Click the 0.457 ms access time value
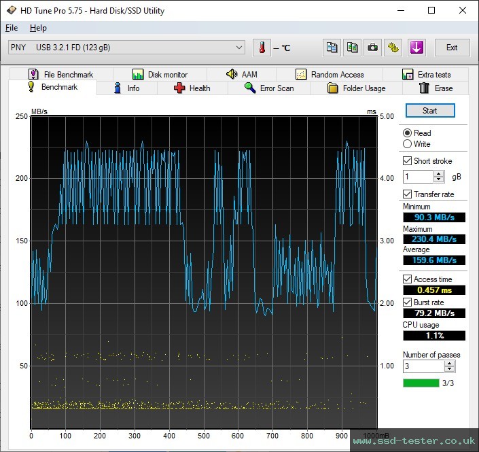 (434, 290)
